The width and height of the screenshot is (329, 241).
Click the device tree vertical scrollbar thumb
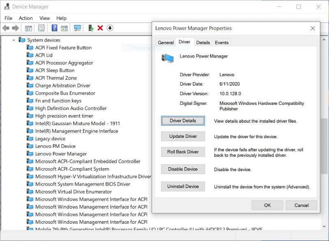click(x=324, y=146)
